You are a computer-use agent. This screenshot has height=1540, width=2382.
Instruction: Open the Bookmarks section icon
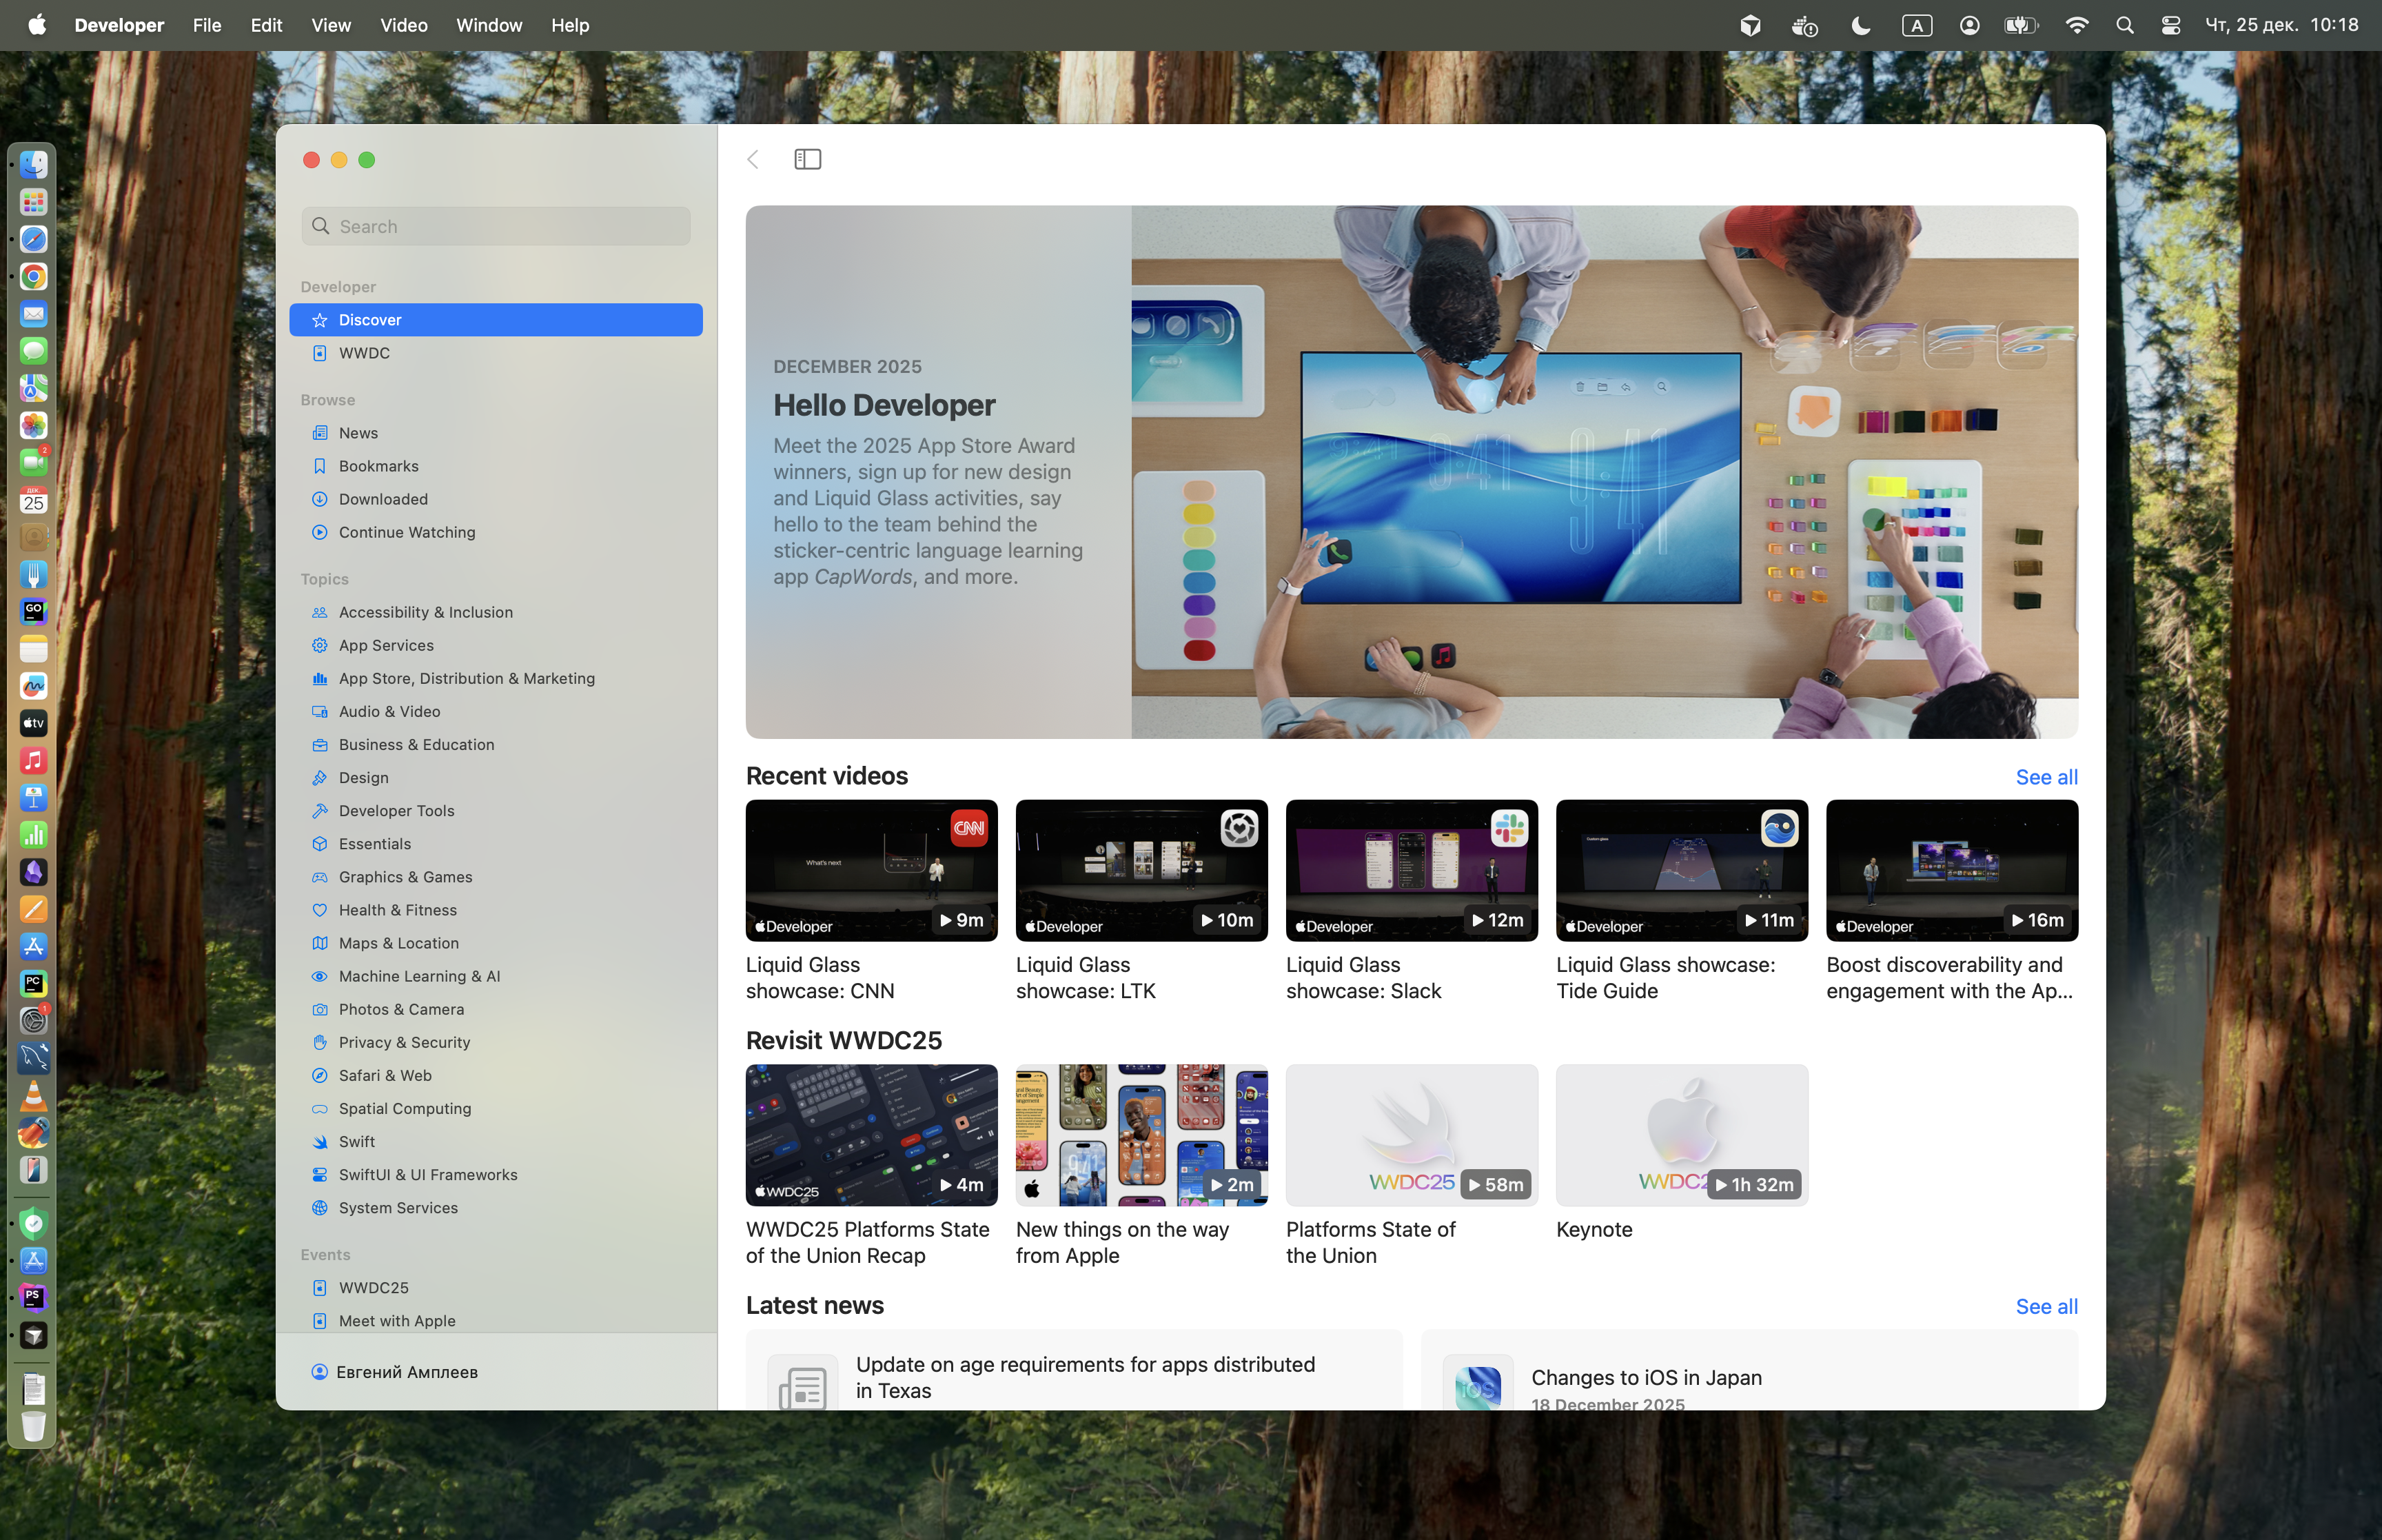pyautogui.click(x=320, y=466)
